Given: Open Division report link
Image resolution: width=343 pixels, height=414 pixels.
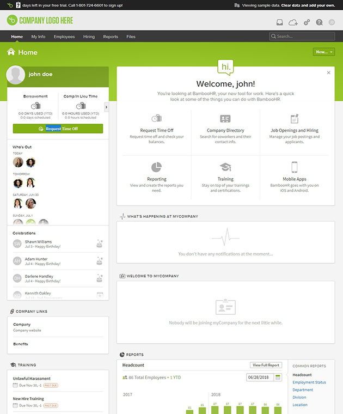Looking at the screenshot, I should [x=299, y=397].
